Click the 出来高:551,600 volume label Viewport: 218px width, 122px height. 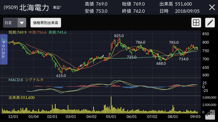click(x=21, y=98)
